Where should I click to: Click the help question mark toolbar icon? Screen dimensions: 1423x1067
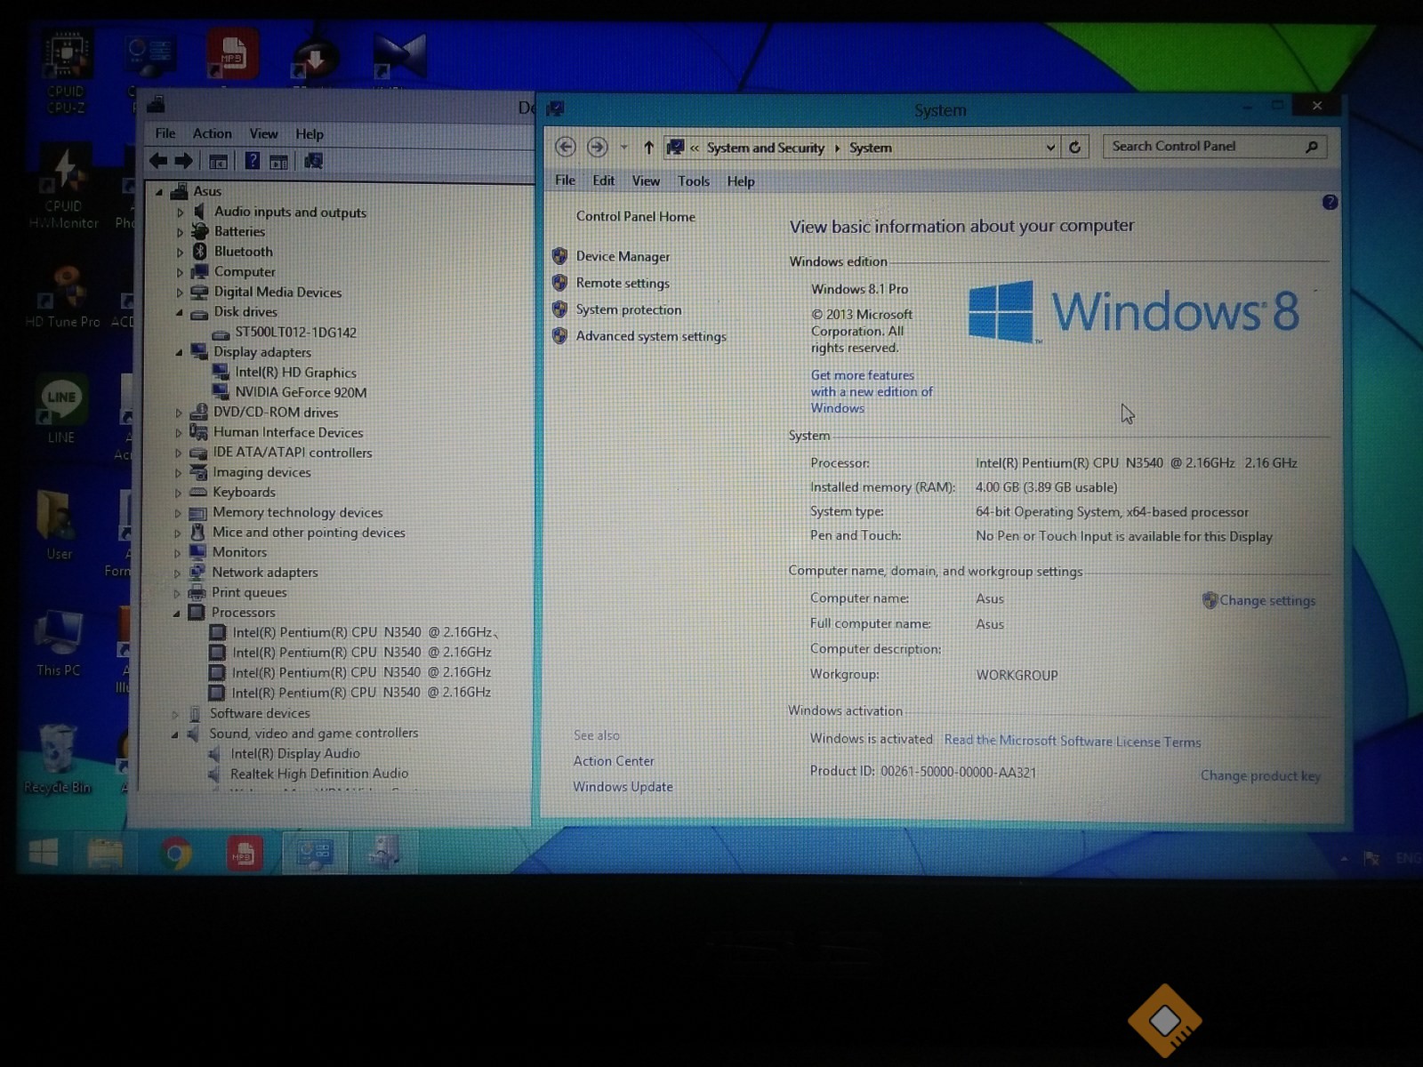pos(253,161)
